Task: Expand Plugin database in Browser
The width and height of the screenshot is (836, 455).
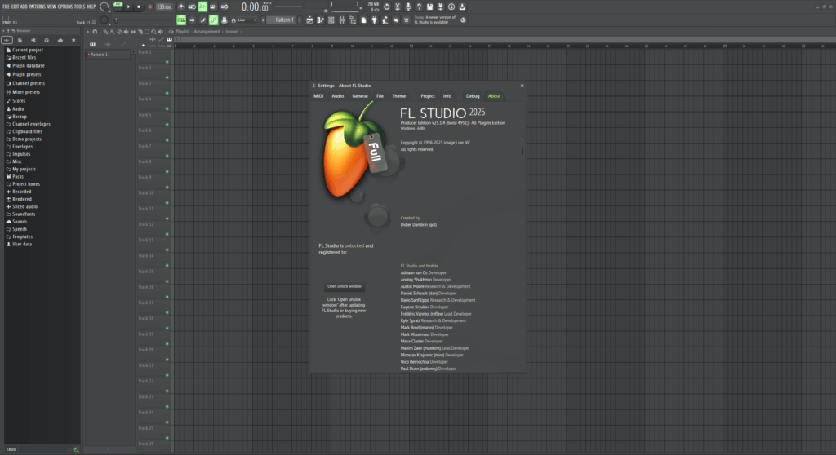Action: 29,65
